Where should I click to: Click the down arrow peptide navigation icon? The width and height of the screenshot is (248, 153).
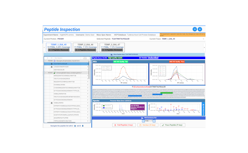click(83, 126)
